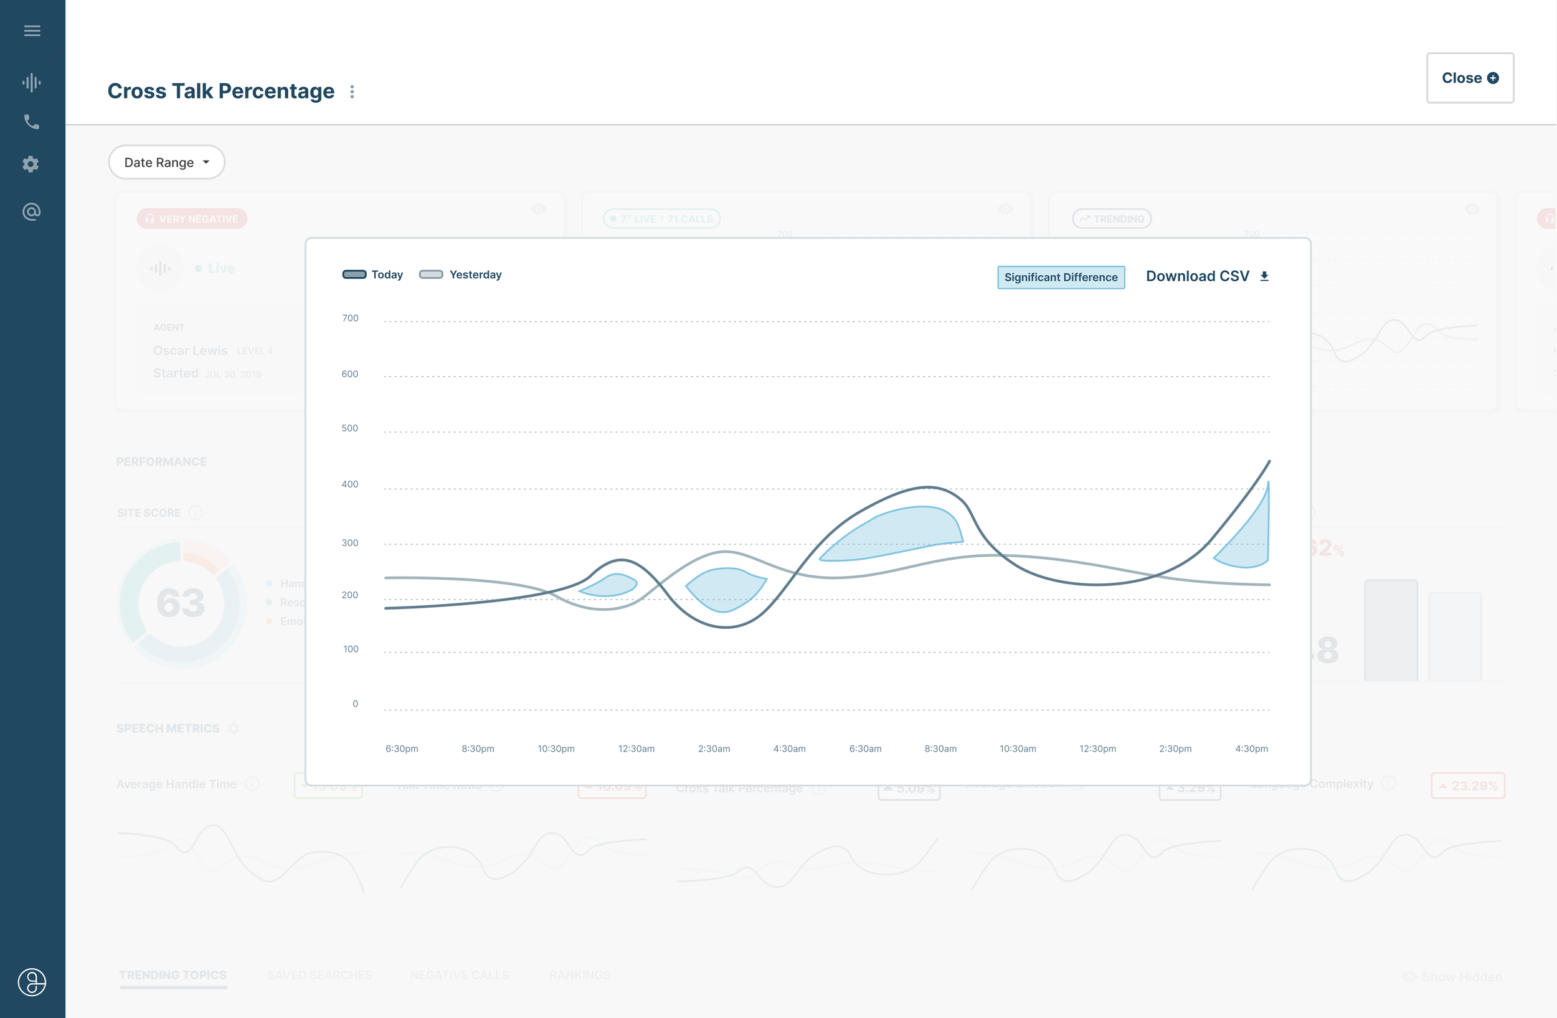Toggle the eye visibility on the Very Negative card

pos(538,209)
